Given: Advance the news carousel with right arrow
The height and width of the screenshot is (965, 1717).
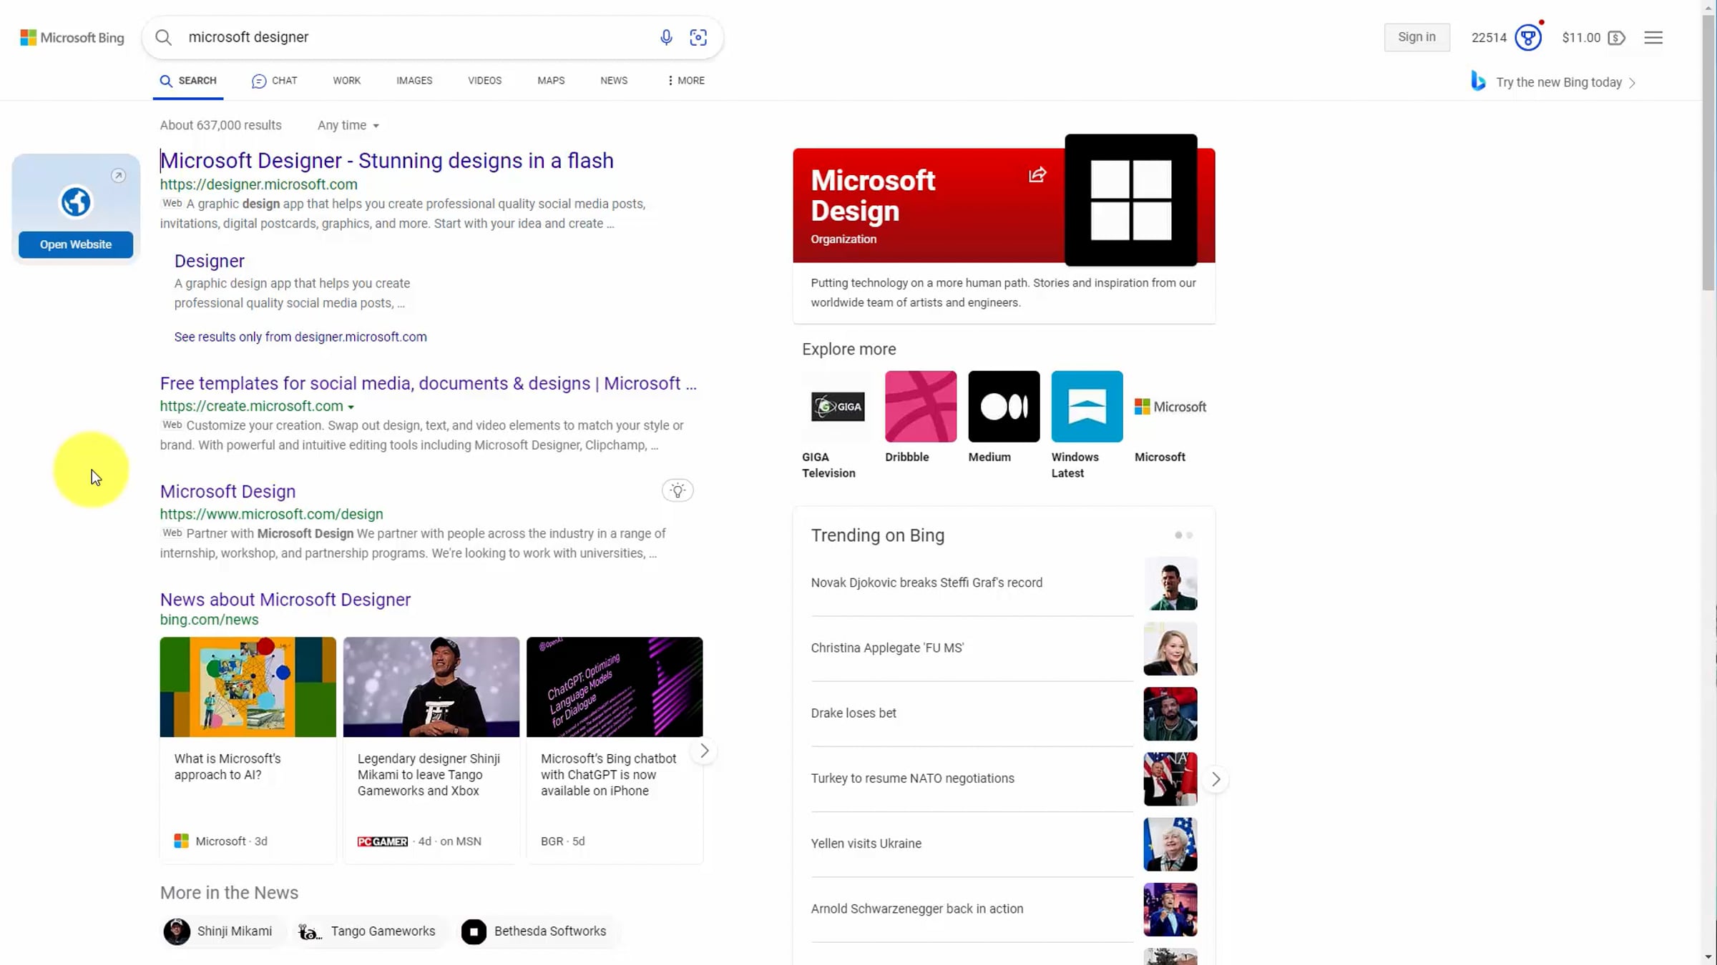Looking at the screenshot, I should click(x=704, y=751).
